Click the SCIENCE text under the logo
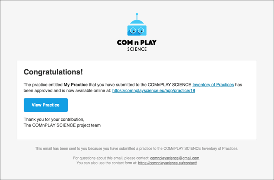 coord(137,49)
